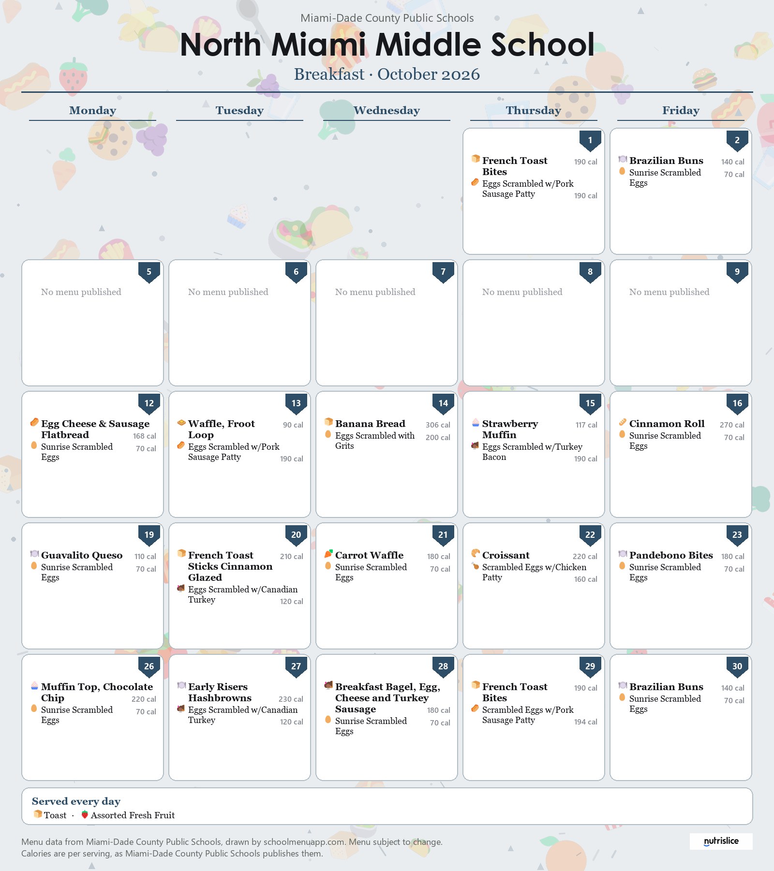Viewport: 774px width, 871px height.
Task: Click the chicken icon beside Scrambled Eggs w/Chicken Patty
Action: click(475, 565)
